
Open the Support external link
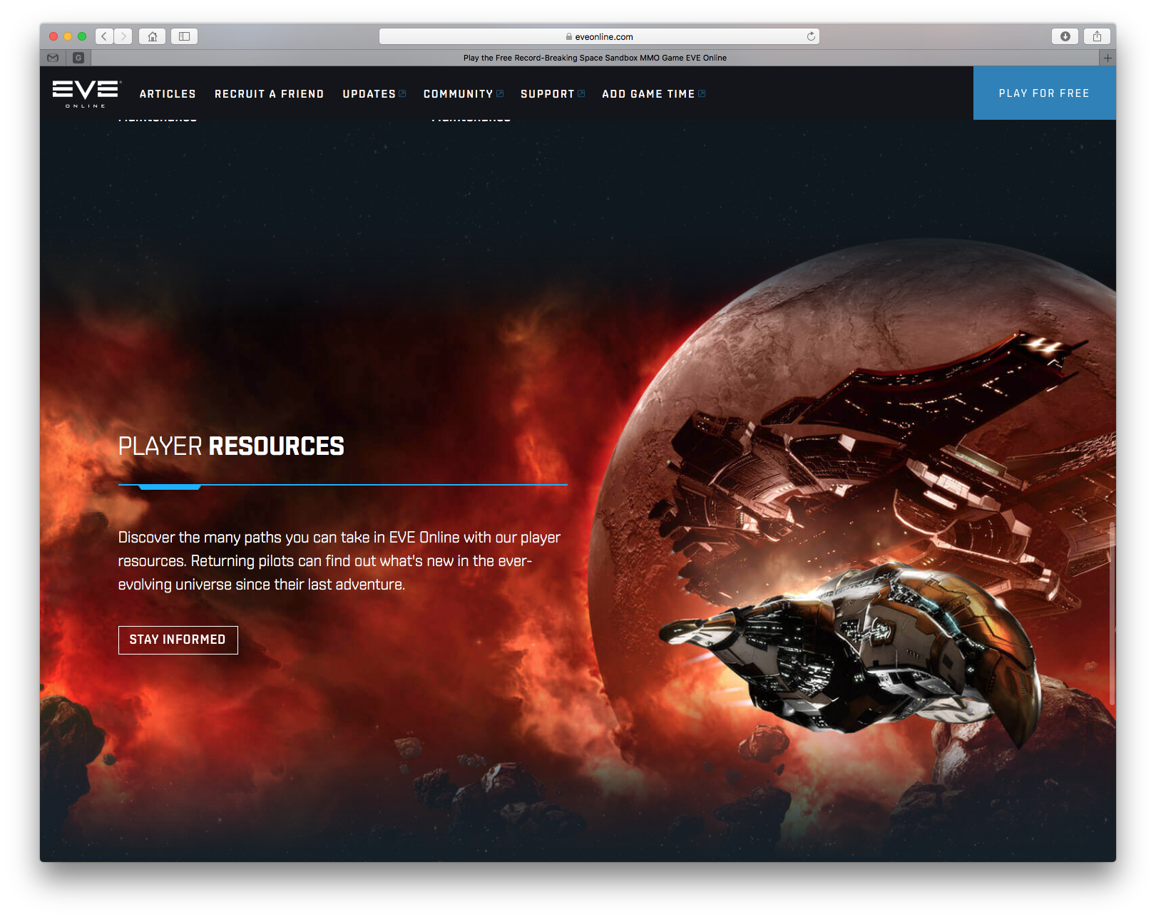coord(552,94)
